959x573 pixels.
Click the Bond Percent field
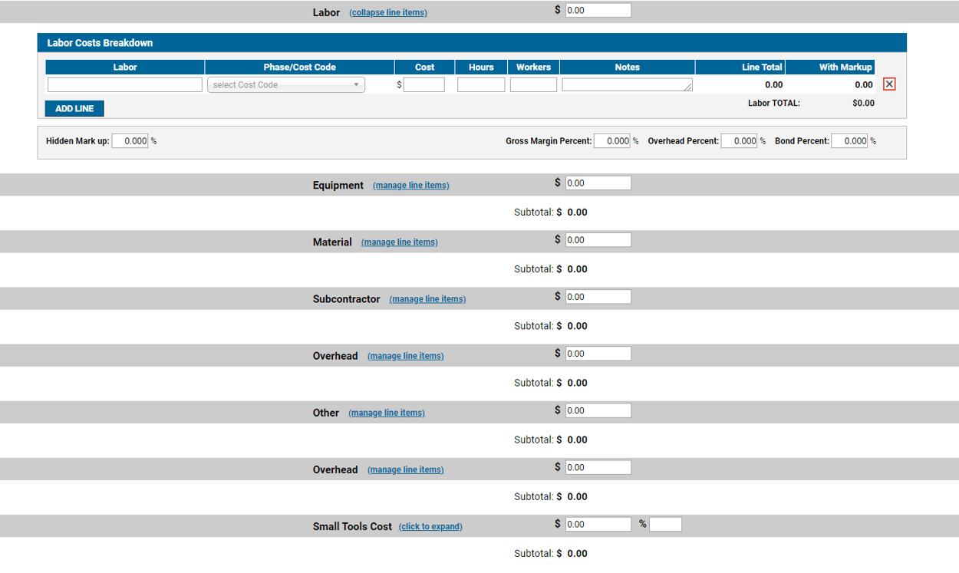(x=850, y=141)
